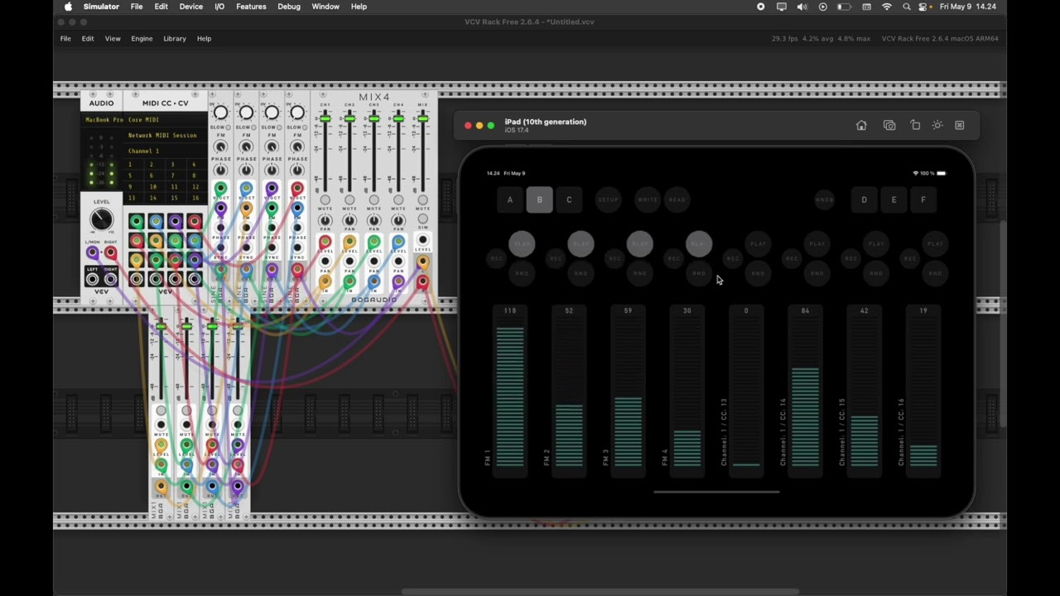Open the Debug menu in macOS menu bar
1060x596 pixels.
pyautogui.click(x=289, y=7)
